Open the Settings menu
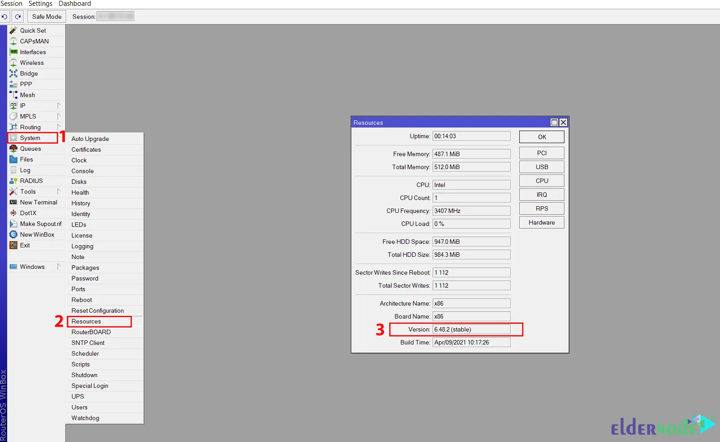Image resolution: width=720 pixels, height=442 pixels. tap(40, 4)
